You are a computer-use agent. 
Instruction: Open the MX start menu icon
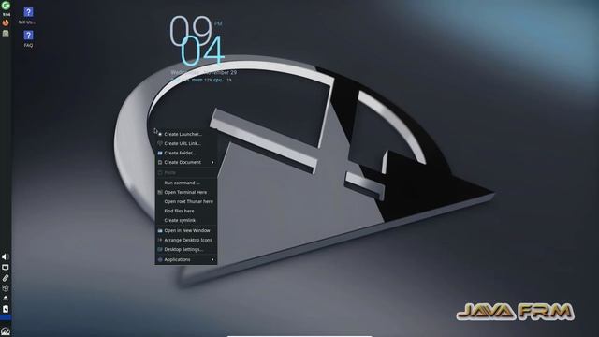[6, 331]
